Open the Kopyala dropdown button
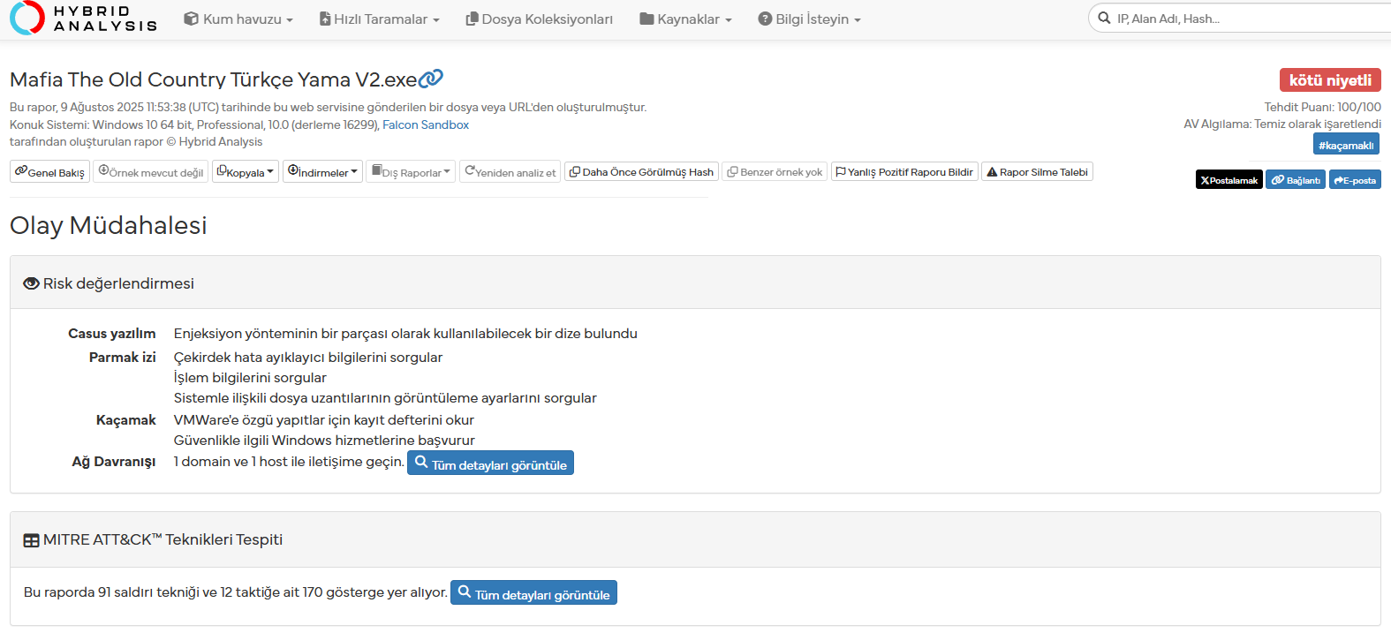1391x633 pixels. (x=246, y=172)
